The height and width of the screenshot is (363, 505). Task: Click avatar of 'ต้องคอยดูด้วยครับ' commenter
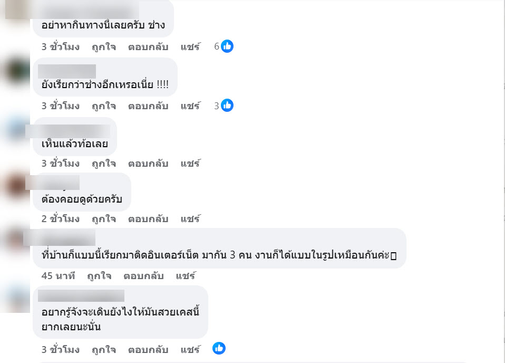[16, 185]
